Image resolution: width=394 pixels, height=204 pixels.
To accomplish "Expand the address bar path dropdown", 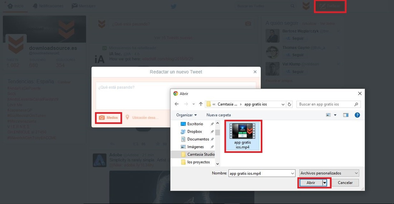I will click(283, 104).
